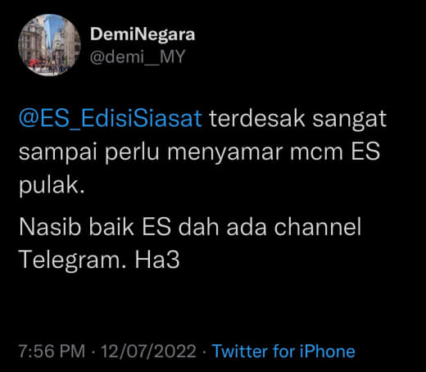
Task: Click the word 'Nasib' starting the second paragraph
Action: tap(50, 227)
